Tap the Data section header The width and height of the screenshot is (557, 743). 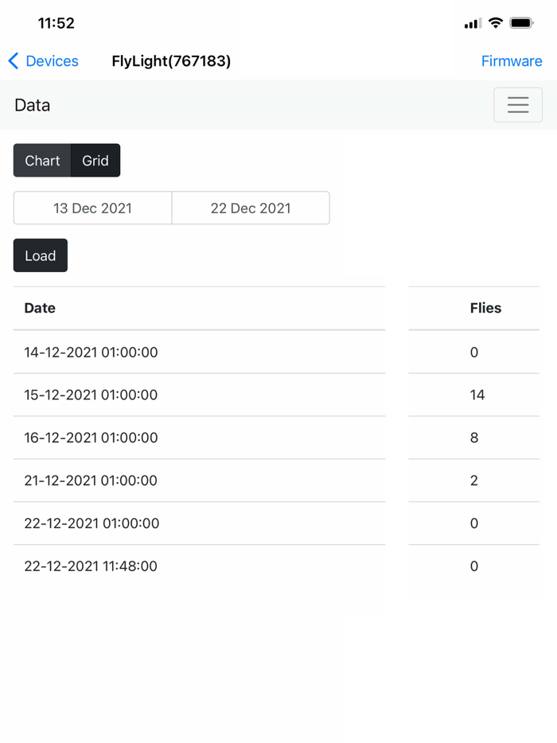(33, 105)
